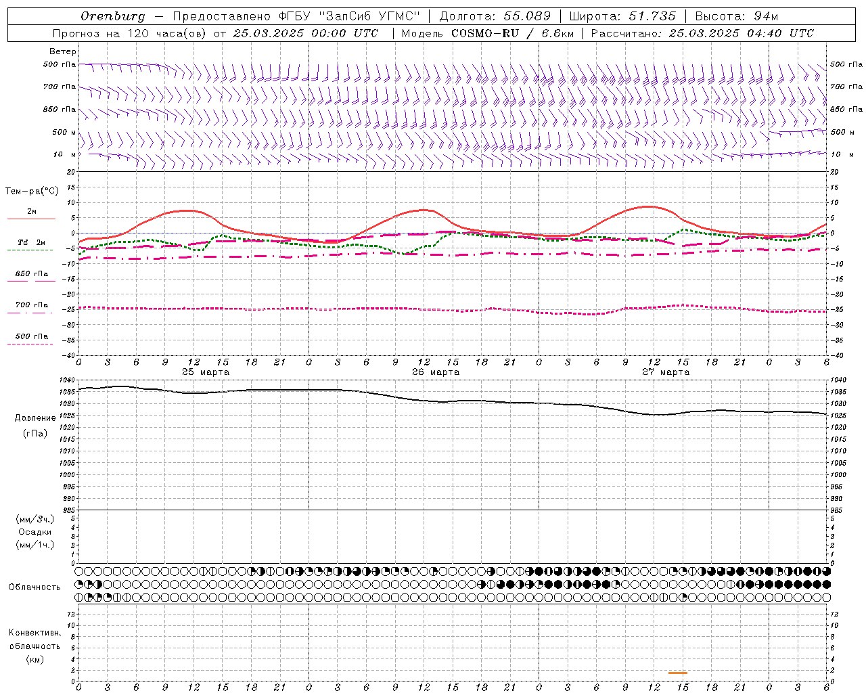This screenshot has width=866, height=693.
Task: Click the 27 марта date label
Action: pyautogui.click(x=666, y=372)
